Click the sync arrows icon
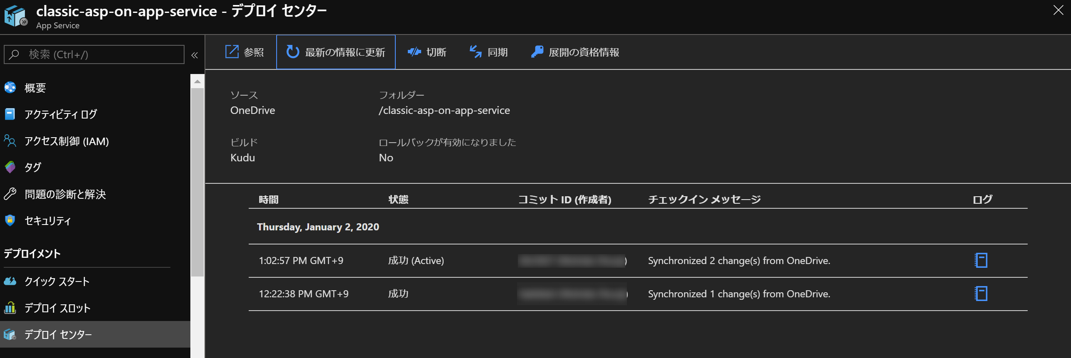 (475, 52)
